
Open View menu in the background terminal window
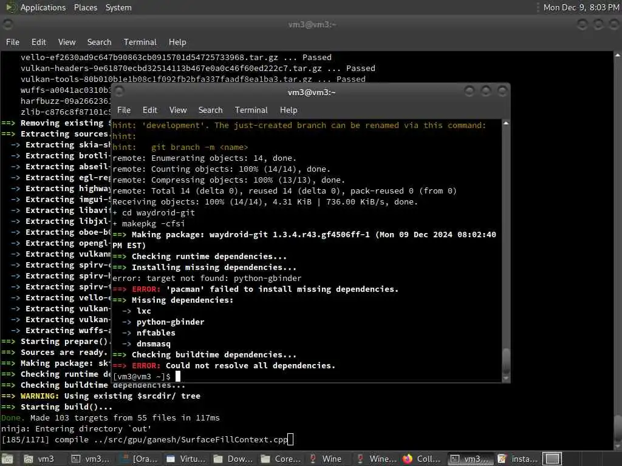tap(67, 42)
